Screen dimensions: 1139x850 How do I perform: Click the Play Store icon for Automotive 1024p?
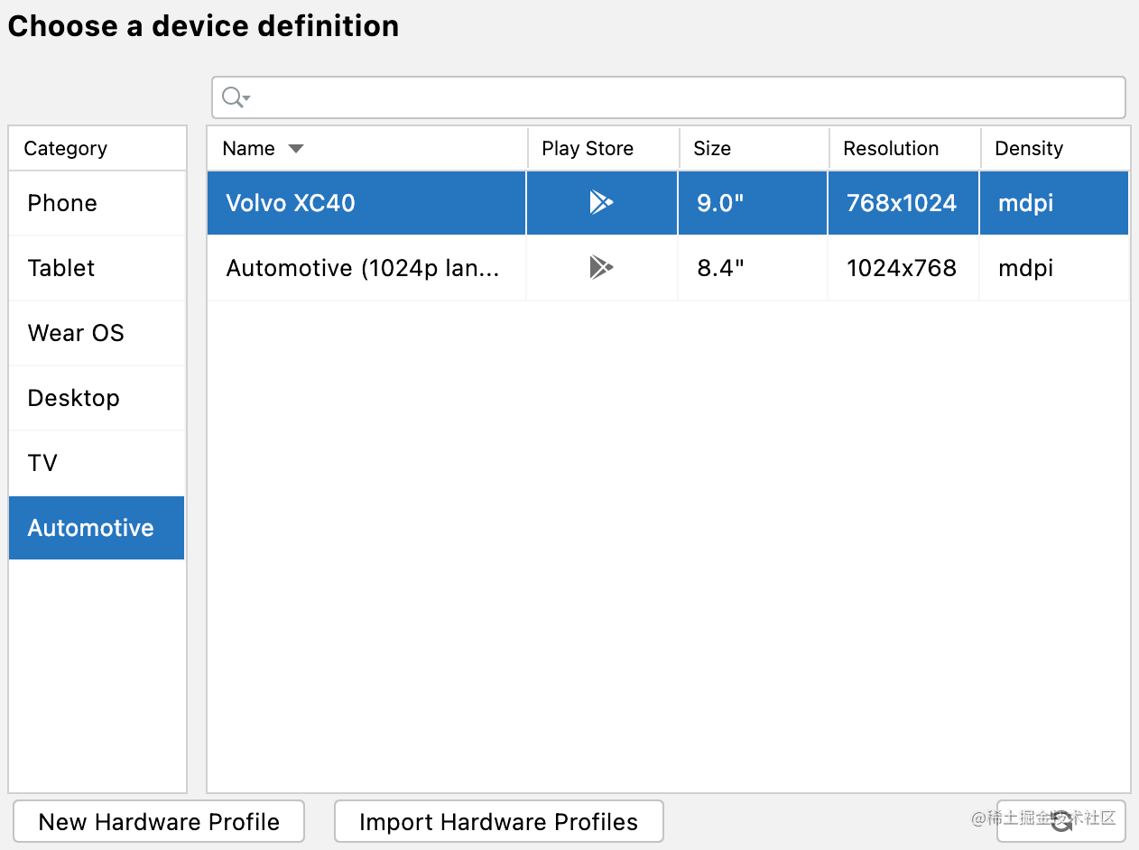coord(601,267)
